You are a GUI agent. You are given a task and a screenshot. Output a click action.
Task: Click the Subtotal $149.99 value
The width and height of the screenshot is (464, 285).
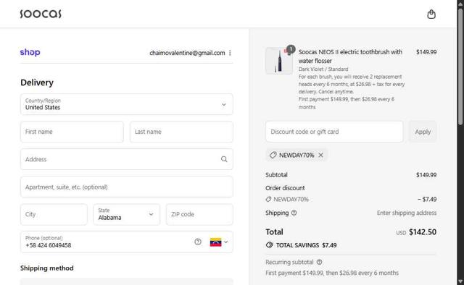(426, 175)
